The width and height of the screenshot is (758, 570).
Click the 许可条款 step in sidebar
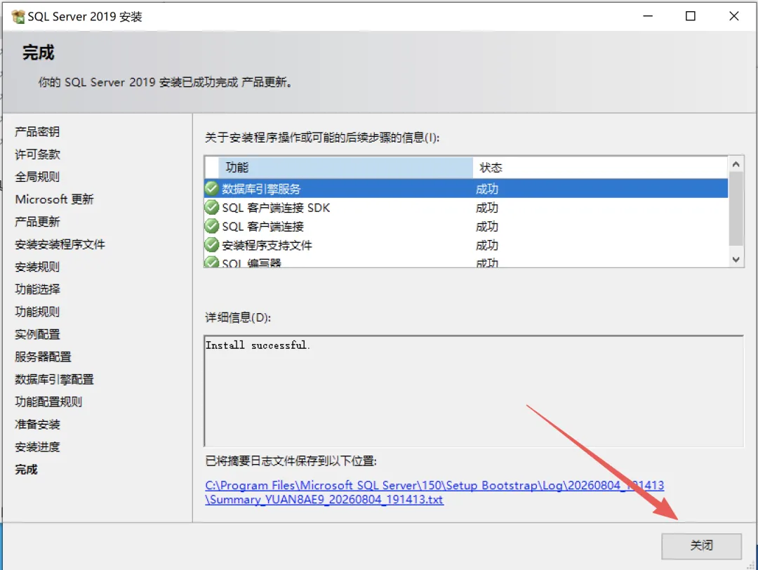(x=37, y=154)
